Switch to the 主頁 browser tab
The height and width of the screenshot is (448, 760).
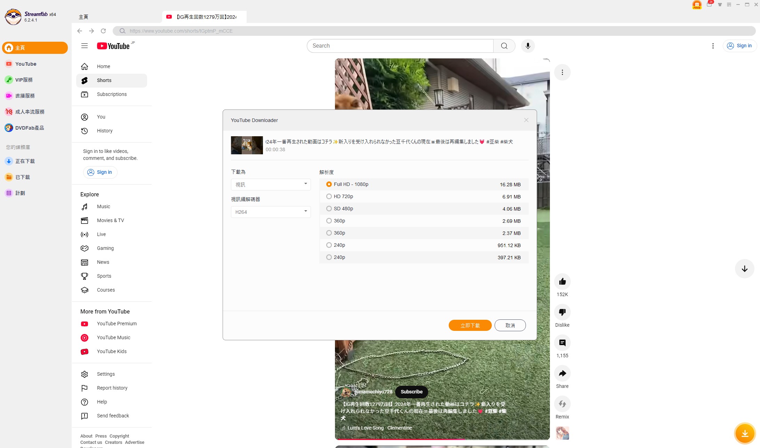click(83, 17)
